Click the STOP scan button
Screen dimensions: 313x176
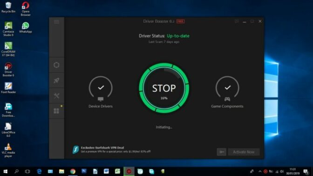point(164,88)
